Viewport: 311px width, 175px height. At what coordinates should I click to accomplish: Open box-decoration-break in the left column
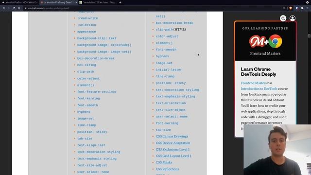point(96,58)
